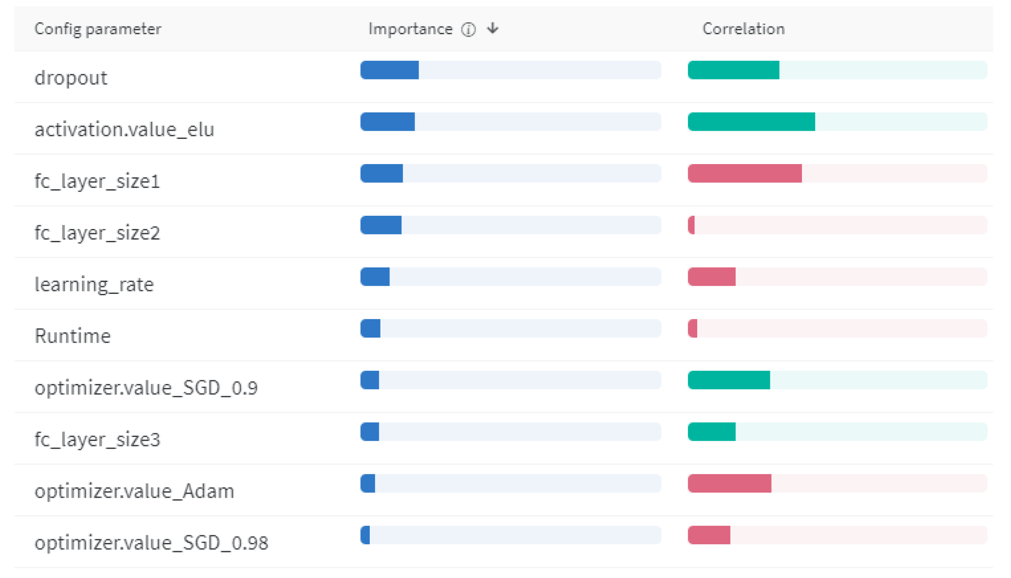Click the dropout importance bar

pos(389,70)
